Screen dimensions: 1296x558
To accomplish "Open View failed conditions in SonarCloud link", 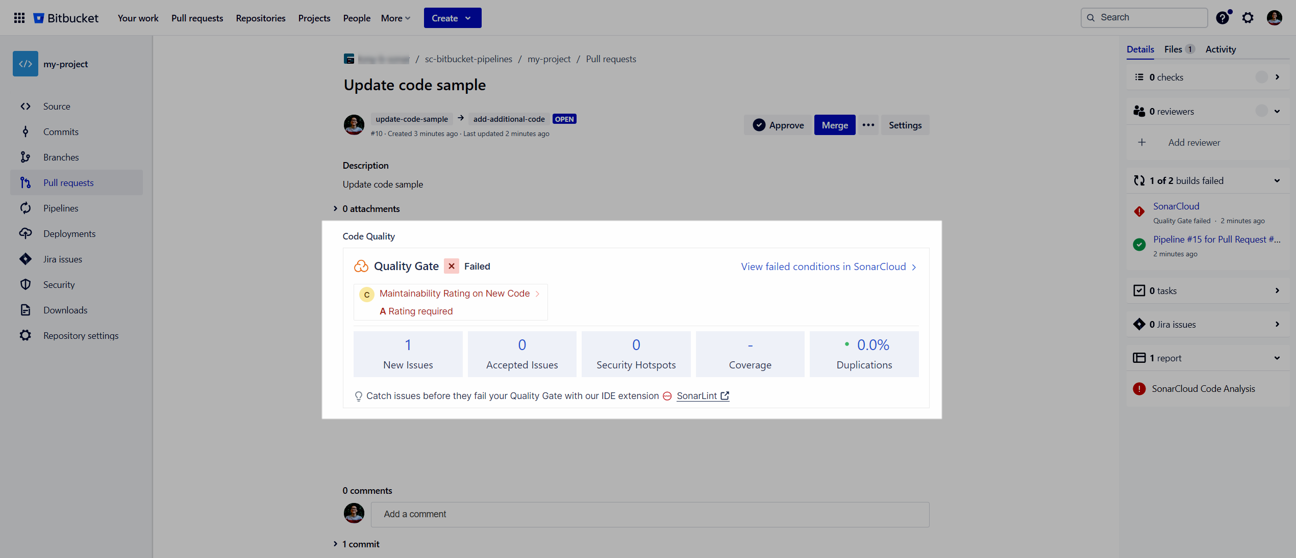I will (x=829, y=267).
